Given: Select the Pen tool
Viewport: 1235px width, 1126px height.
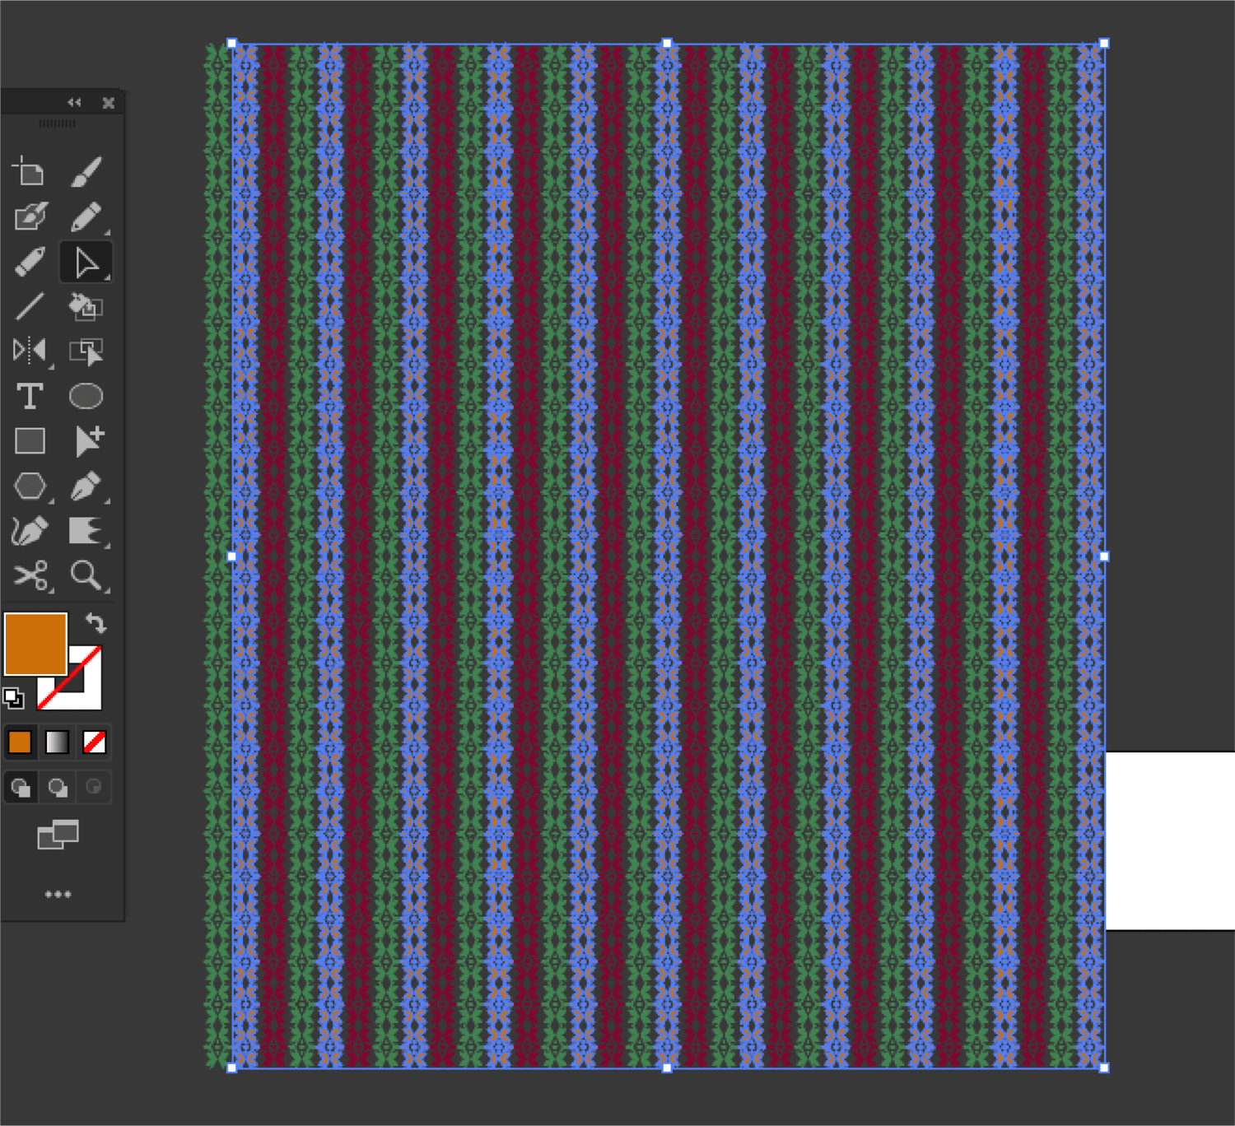Looking at the screenshot, I should coord(86,486).
